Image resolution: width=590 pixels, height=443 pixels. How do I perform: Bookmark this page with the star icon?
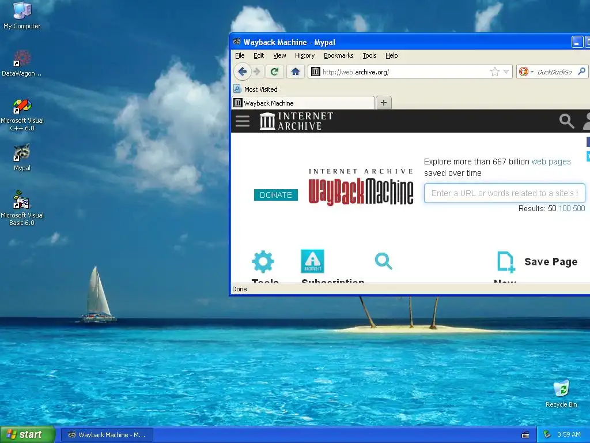(x=495, y=72)
